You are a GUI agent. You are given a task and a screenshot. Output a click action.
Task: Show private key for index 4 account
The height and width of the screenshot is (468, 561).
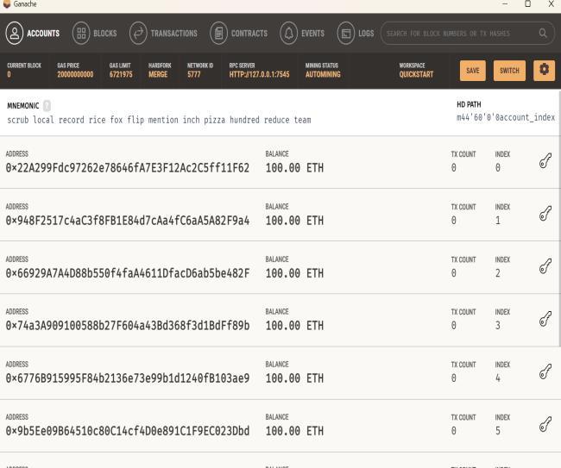click(x=545, y=371)
